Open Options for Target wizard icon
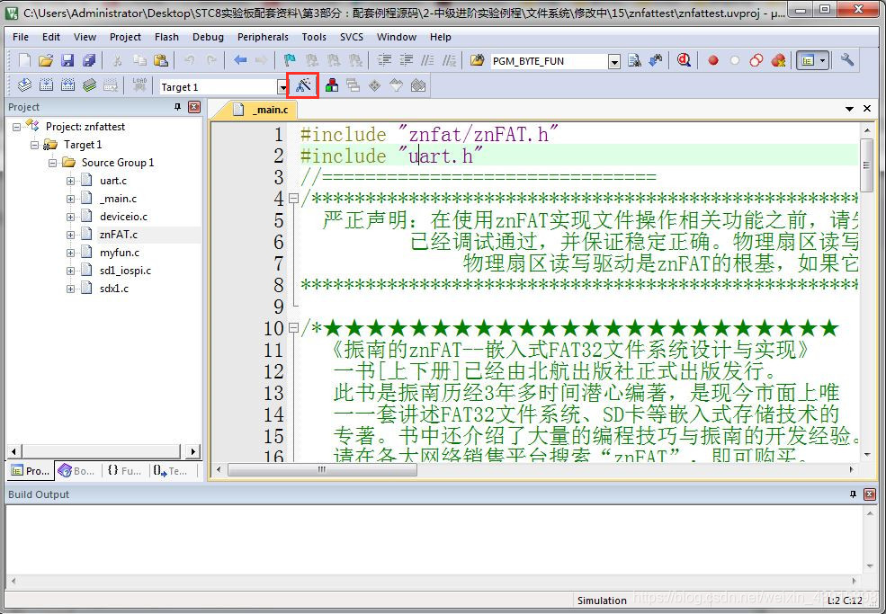886x614 pixels. tap(303, 86)
